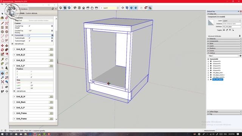Image resolution: width=242 pixels, height=136 pixels.
Task: Open the File menu
Action: 2,4
